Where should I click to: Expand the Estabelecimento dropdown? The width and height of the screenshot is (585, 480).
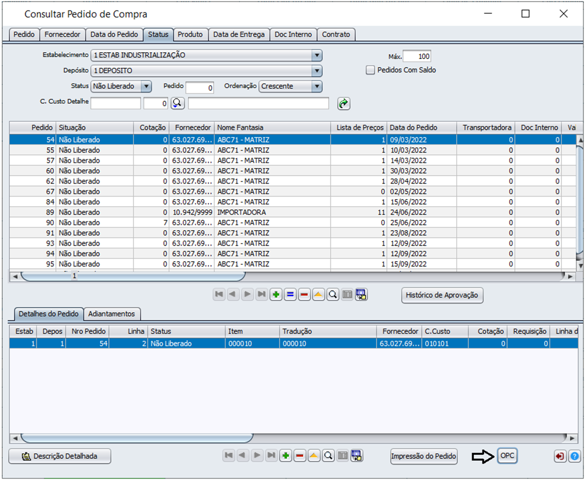tap(317, 55)
